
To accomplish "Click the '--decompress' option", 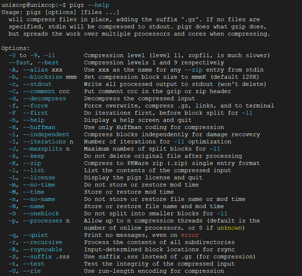I will [x=44, y=99].
